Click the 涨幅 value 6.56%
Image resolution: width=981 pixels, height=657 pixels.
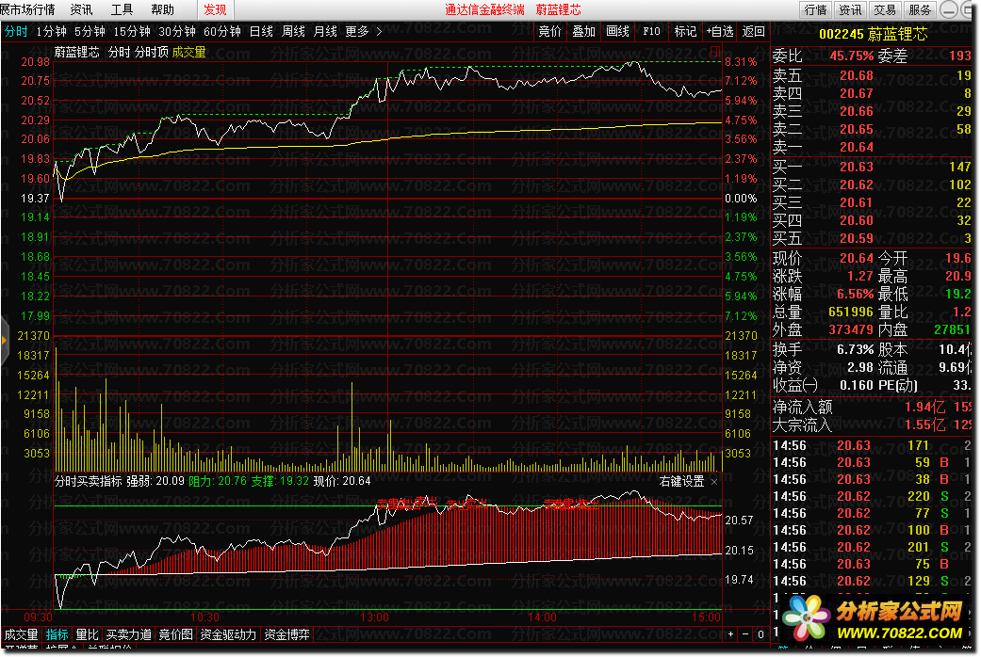point(856,294)
